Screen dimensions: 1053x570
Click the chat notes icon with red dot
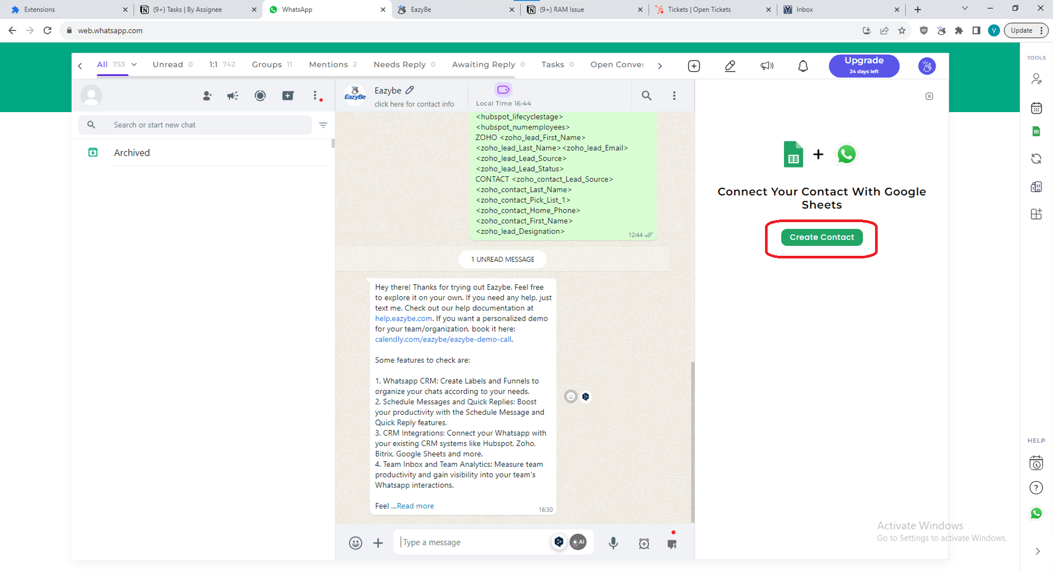tap(672, 544)
